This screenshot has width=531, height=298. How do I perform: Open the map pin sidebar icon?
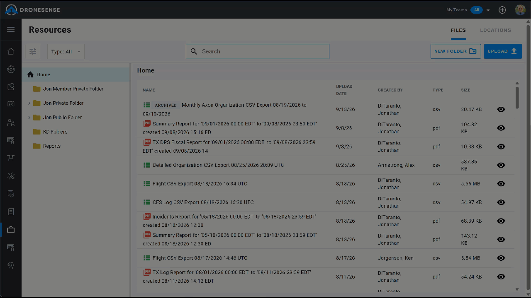pyautogui.click(x=11, y=87)
